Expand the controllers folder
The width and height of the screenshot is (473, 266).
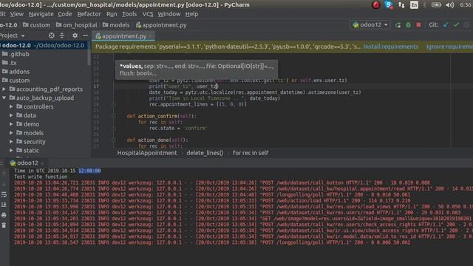click(x=11, y=106)
